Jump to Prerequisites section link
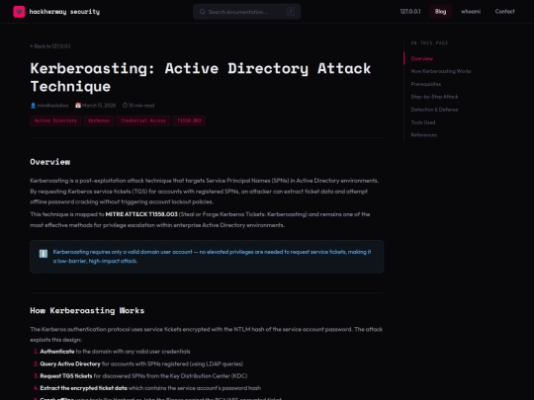The height and width of the screenshot is (400, 534). pyautogui.click(x=425, y=84)
